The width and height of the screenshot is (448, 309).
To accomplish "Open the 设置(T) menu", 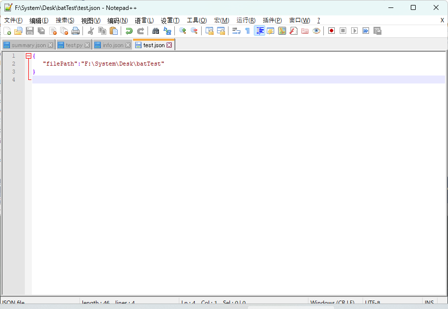I will 170,20.
